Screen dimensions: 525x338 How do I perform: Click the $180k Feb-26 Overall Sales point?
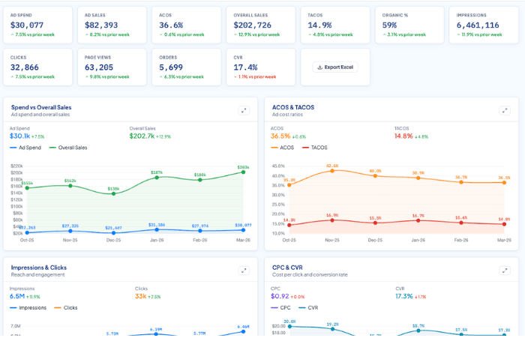click(x=200, y=180)
